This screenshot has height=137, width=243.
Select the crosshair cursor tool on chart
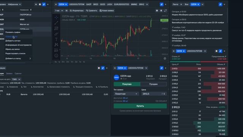56,18
